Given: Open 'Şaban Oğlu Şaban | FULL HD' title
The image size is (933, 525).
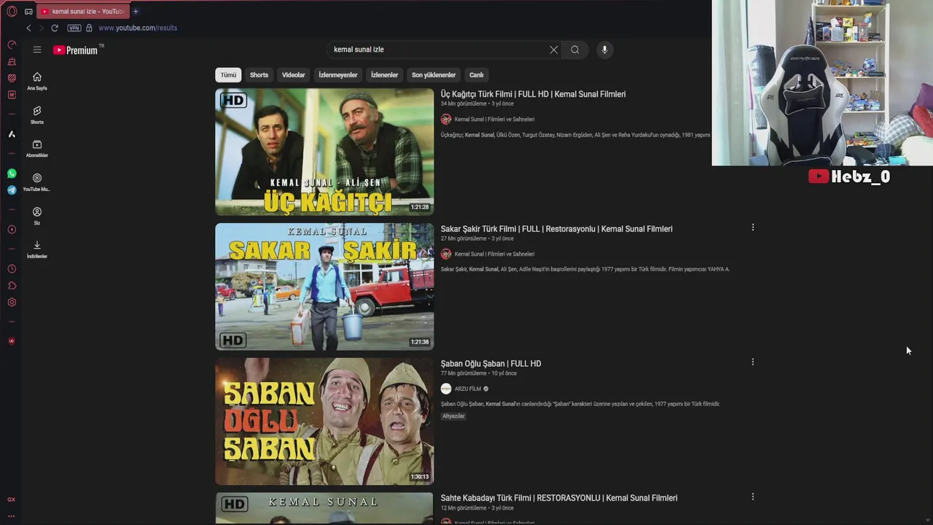Looking at the screenshot, I should [491, 364].
